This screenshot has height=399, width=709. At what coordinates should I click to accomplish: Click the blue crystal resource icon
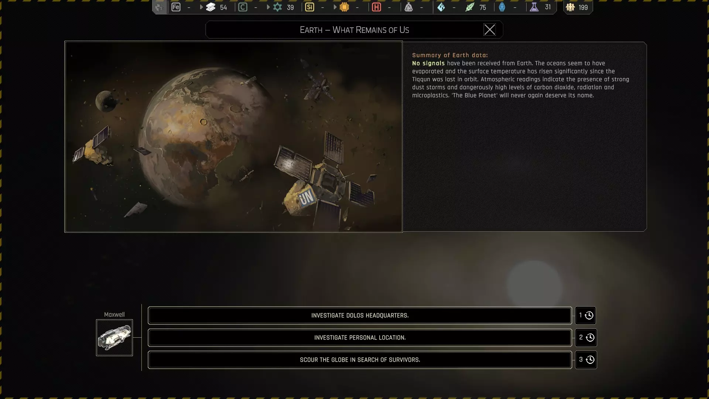[441, 7]
